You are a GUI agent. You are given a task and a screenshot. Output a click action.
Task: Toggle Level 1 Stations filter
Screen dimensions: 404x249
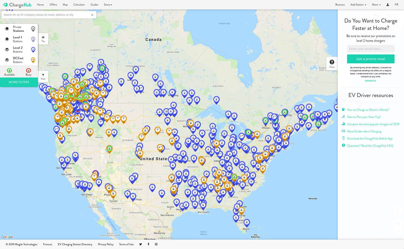[x=7, y=39]
